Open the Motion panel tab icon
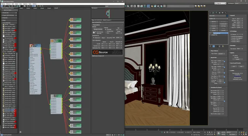This screenshot has width=248, height=136. pyautogui.click(x=219, y=13)
